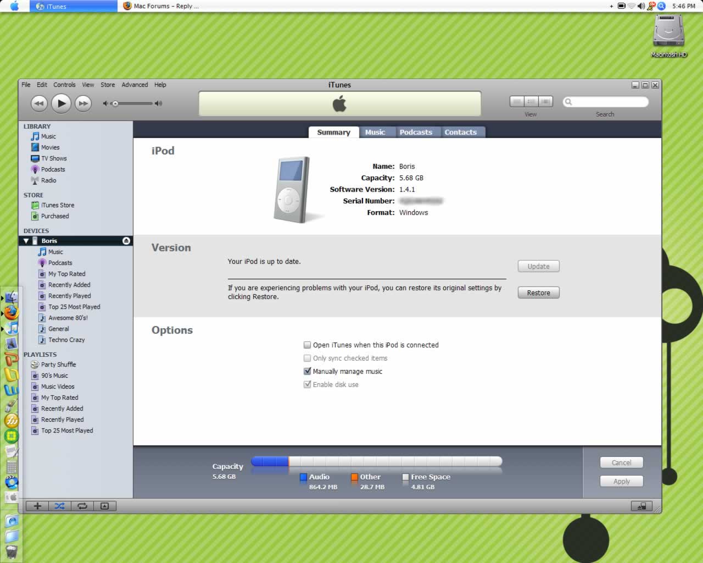Click the volume slider knob
This screenshot has height=563, width=703.
coord(115,103)
